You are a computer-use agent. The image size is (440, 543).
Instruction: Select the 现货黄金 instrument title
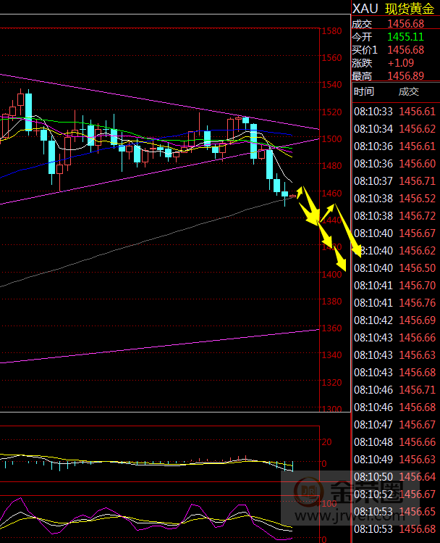pyautogui.click(x=411, y=8)
